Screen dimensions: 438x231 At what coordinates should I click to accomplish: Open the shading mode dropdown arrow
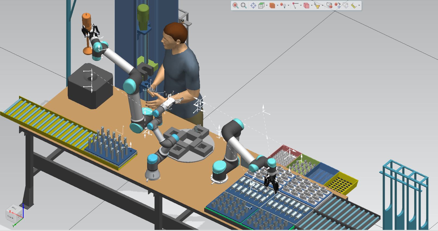(277, 5)
